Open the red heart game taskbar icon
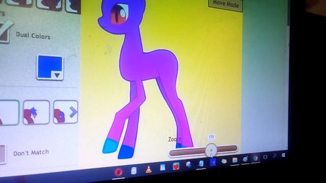 176,166
